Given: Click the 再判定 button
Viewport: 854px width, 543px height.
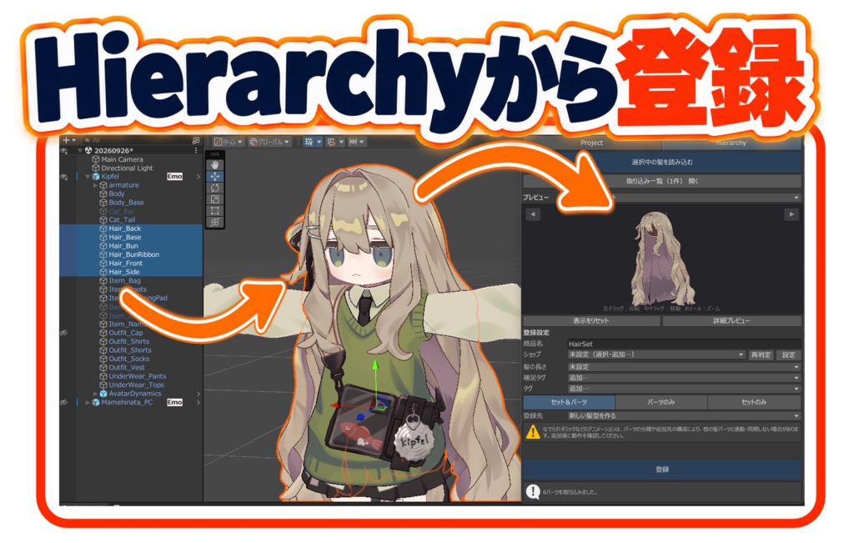Looking at the screenshot, I should (761, 354).
